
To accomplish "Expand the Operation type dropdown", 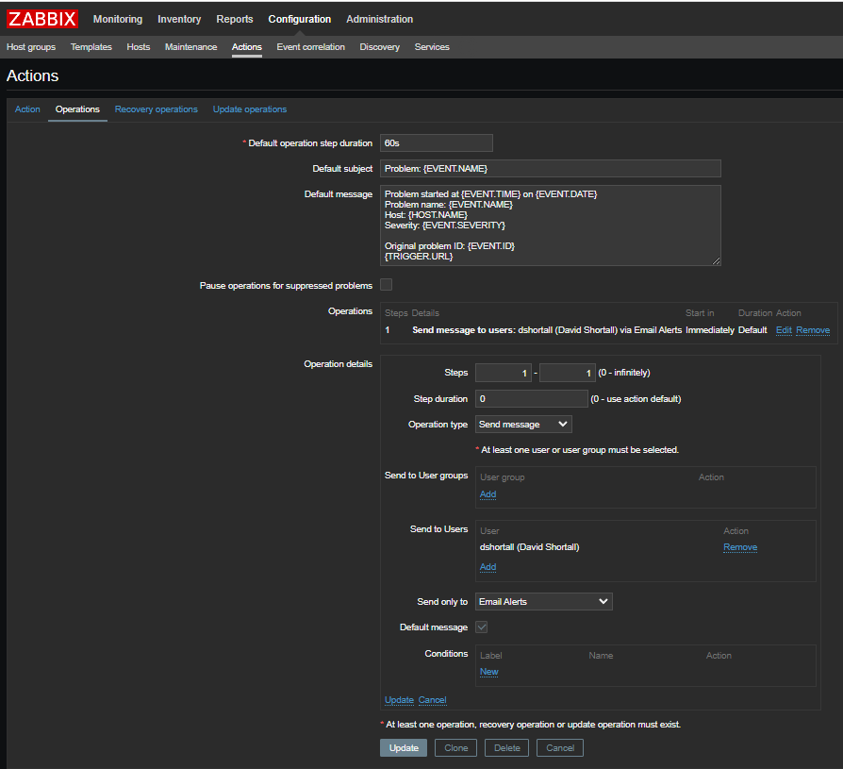I will point(523,425).
